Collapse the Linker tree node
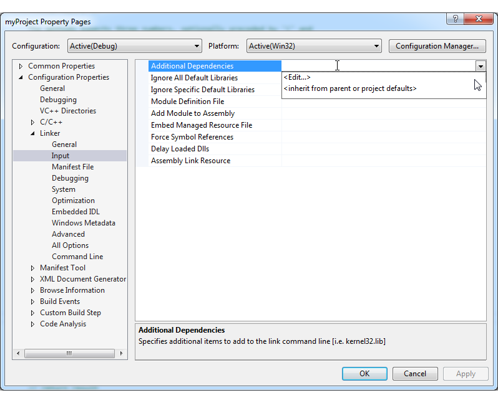498x403 pixels. point(32,133)
